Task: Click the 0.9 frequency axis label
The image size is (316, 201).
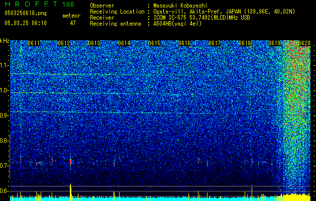Action: [x=5, y=116]
